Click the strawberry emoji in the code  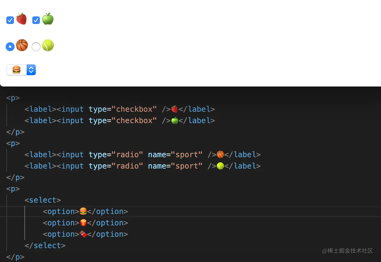174,109
